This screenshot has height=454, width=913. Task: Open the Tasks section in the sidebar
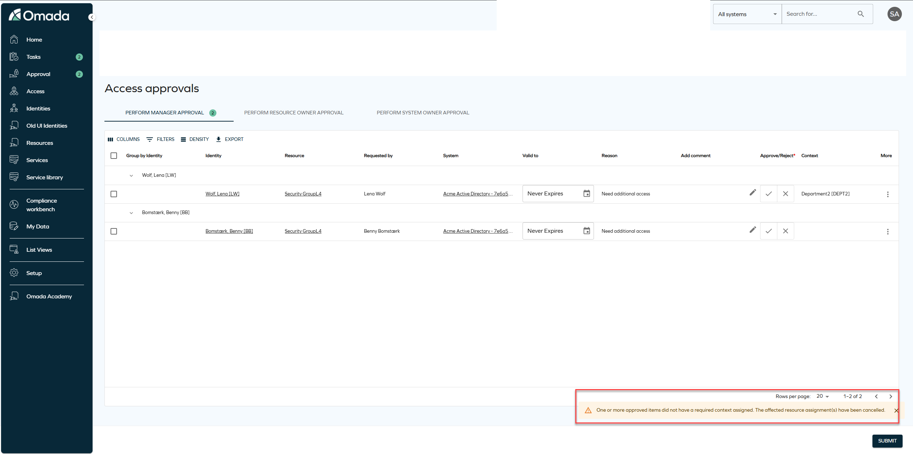point(33,57)
